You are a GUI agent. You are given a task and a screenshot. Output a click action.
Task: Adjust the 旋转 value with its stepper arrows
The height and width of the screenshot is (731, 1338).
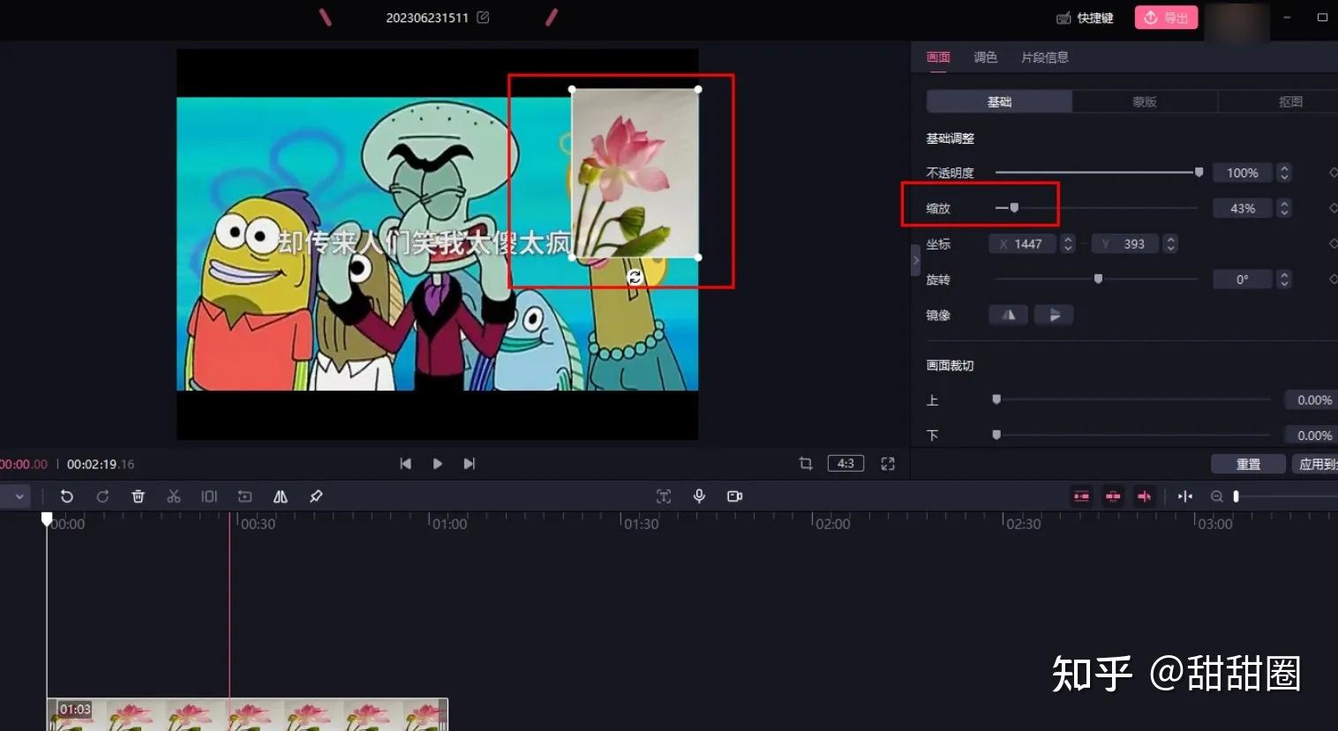[1284, 279]
